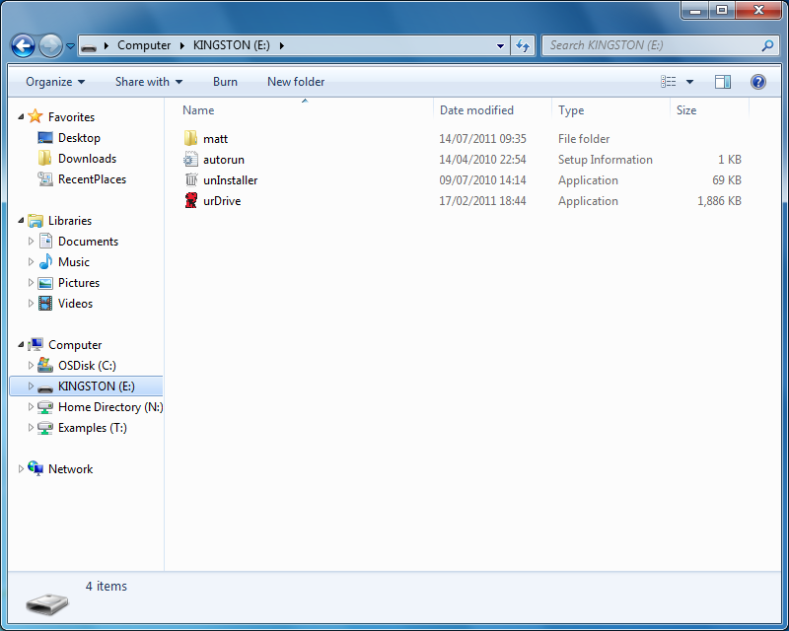This screenshot has width=789, height=631.
Task: Open the address bar history dropdown
Action: [500, 45]
